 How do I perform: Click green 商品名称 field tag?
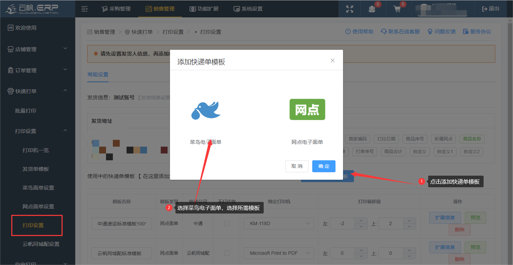tap(472, 139)
